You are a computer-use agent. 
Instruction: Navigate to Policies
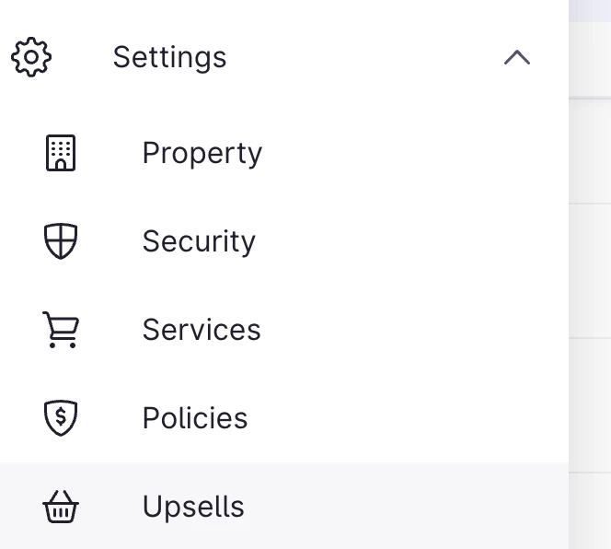[x=195, y=418]
